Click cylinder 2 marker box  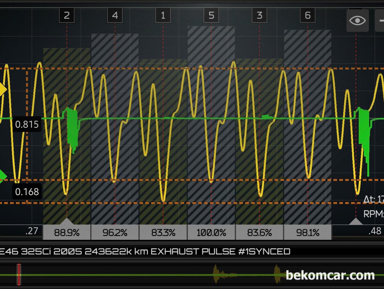67,15
